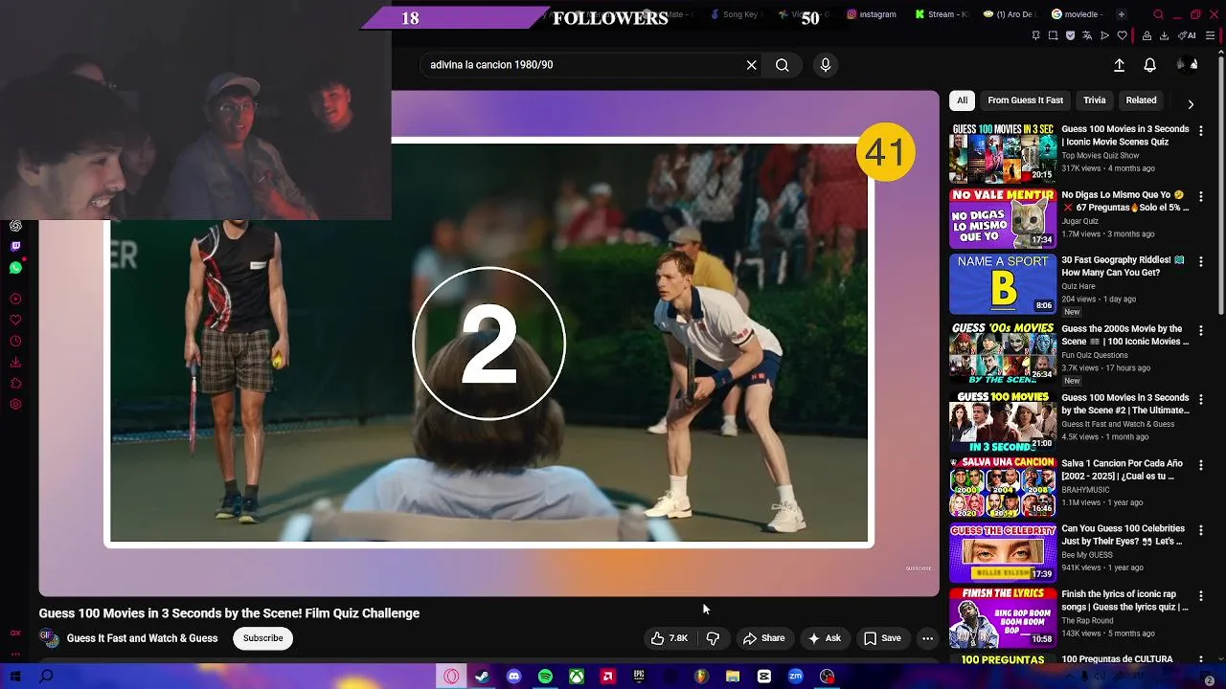This screenshot has width=1226, height=689.
Task: Open Steam from the taskbar
Action: pyautogui.click(x=482, y=677)
